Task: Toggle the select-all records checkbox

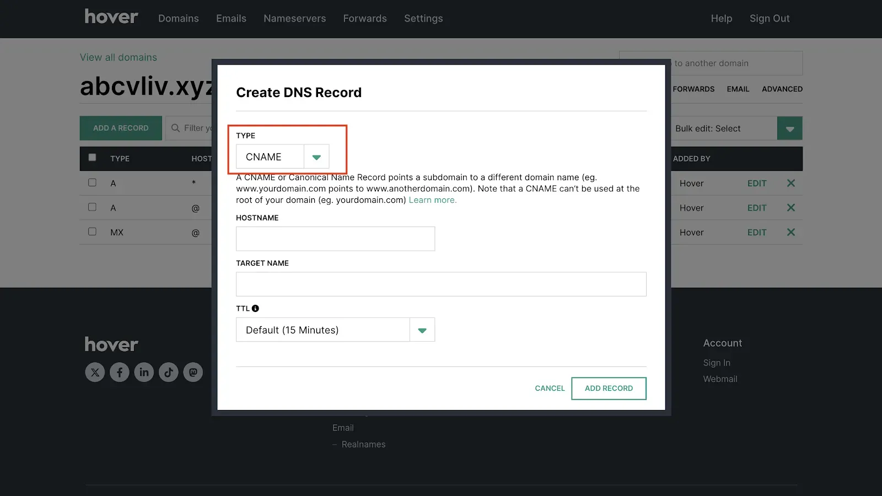Action: 92,158
